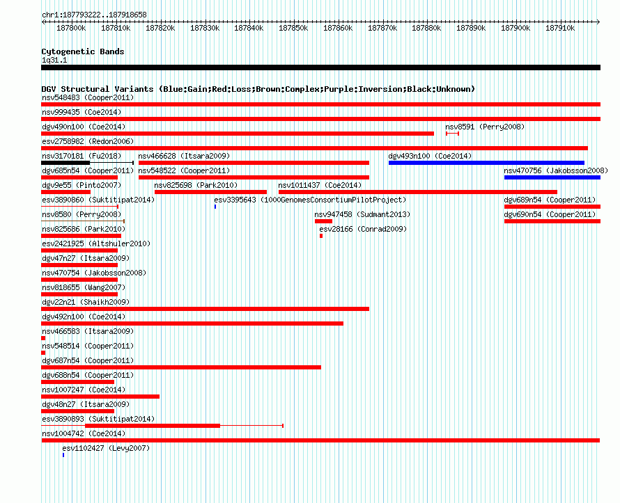Select dgv685n54 (Cooper2011) label

(x=88, y=170)
